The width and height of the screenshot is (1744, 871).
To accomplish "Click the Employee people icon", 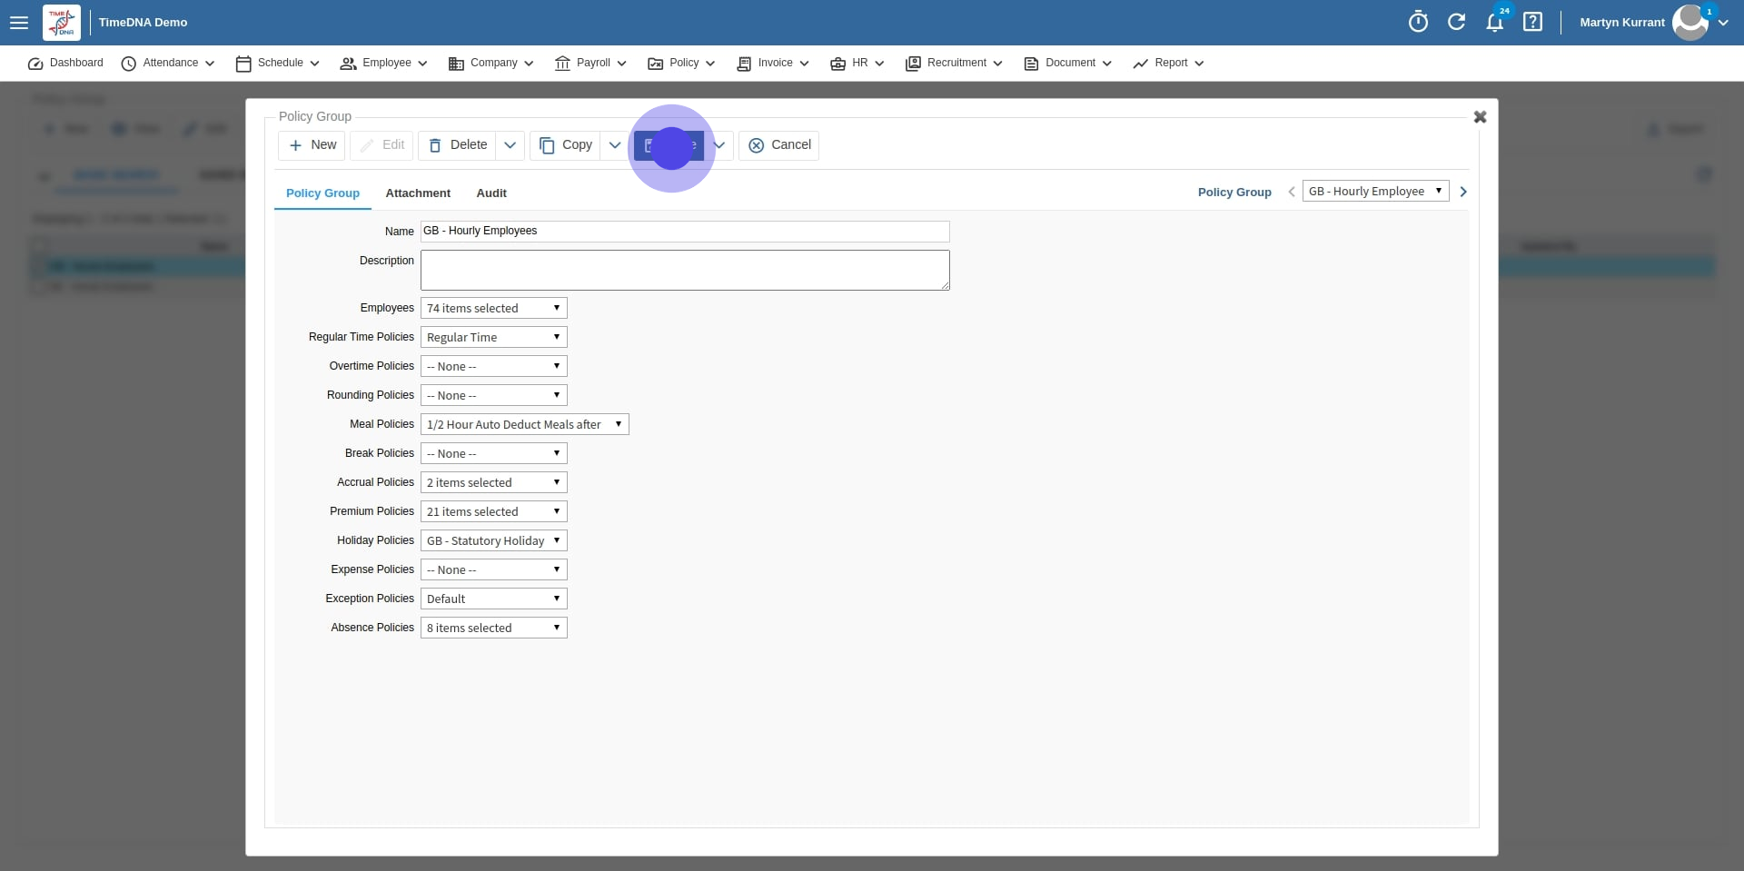I will pyautogui.click(x=348, y=64).
